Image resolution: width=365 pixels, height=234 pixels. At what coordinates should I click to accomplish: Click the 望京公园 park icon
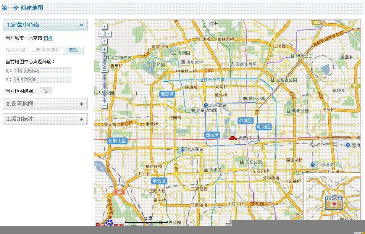click(x=292, y=56)
